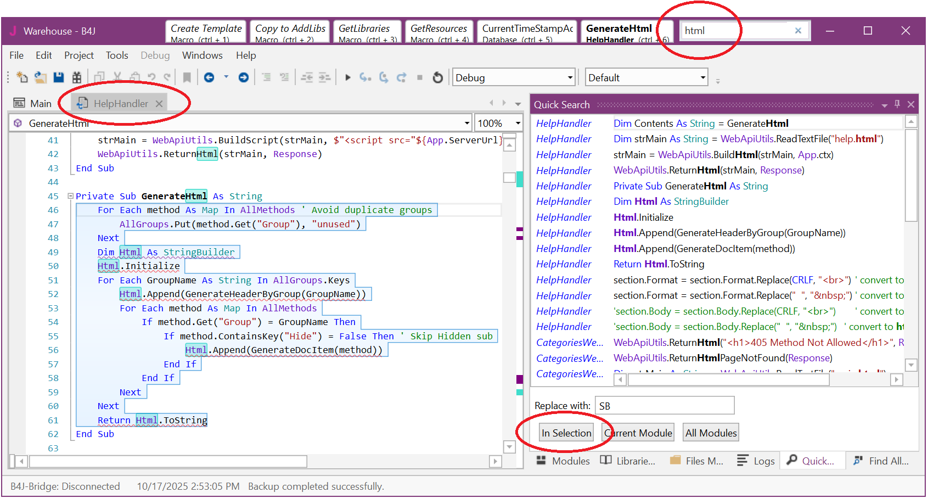
Task: Open the 100% zoom level dropdown
Action: 518,124
